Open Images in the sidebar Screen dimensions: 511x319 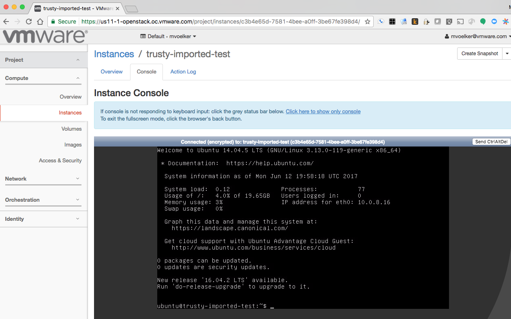pos(73,144)
